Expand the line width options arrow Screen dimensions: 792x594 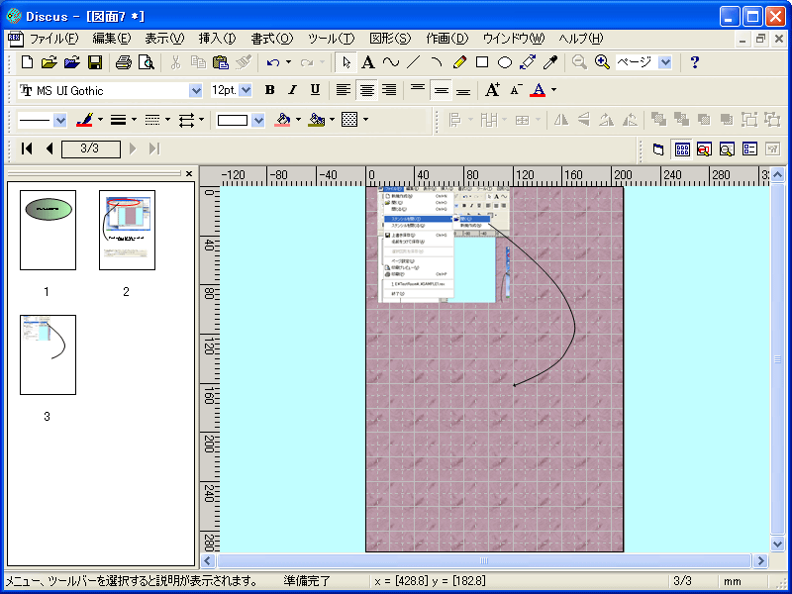click(x=134, y=120)
